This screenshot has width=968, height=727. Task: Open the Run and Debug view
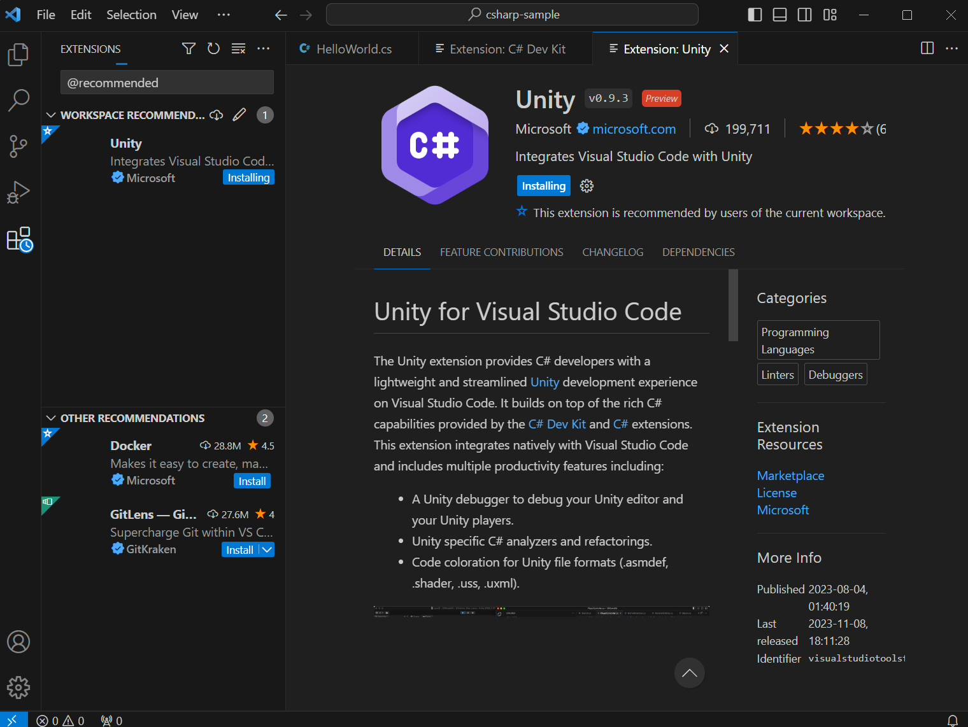tap(18, 192)
